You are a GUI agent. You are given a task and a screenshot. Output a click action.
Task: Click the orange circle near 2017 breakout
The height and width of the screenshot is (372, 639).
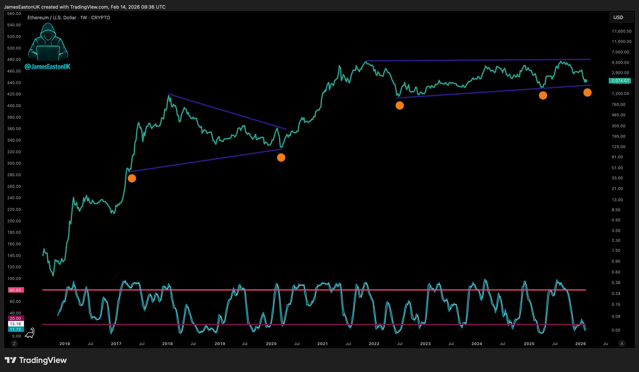pyautogui.click(x=132, y=179)
